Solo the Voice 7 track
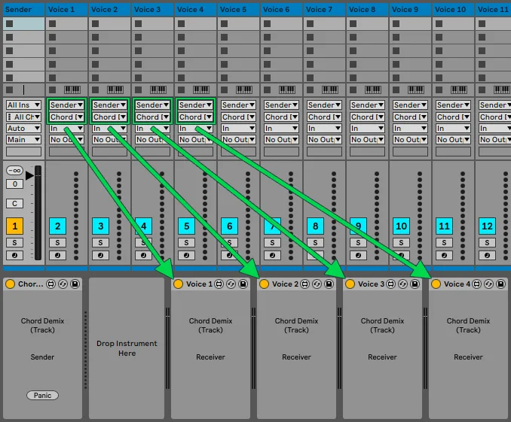The width and height of the screenshot is (511, 422). click(x=315, y=242)
